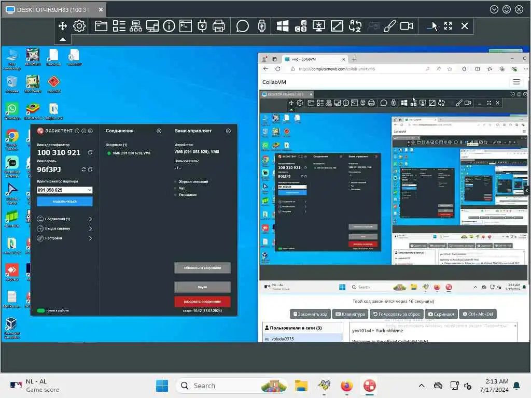The width and height of the screenshot is (531, 398).
Task: Click taskbar Search box
Action: pyautogui.click(x=231, y=386)
